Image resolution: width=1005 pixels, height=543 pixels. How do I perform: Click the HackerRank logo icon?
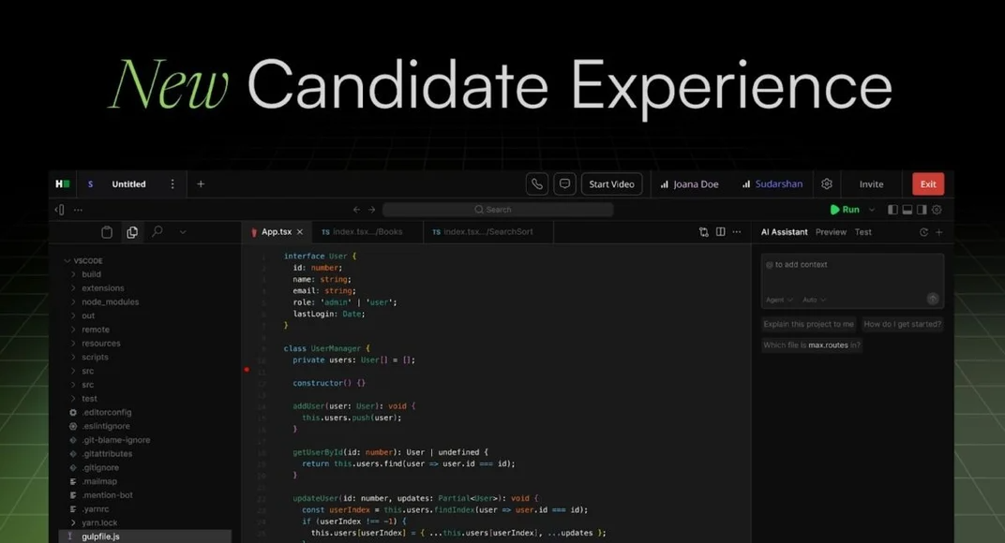62,183
